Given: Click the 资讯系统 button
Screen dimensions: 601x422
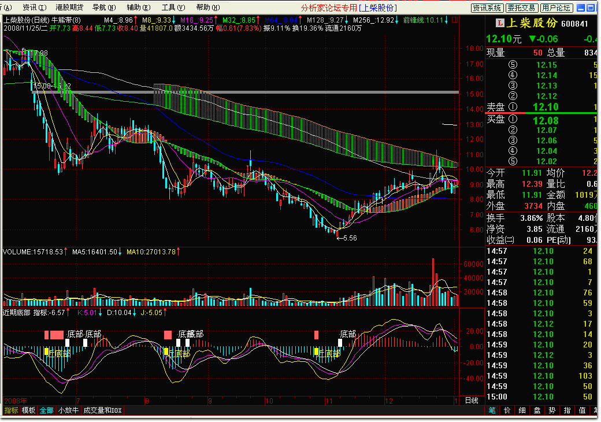Looking at the screenshot, I should 487,8.
